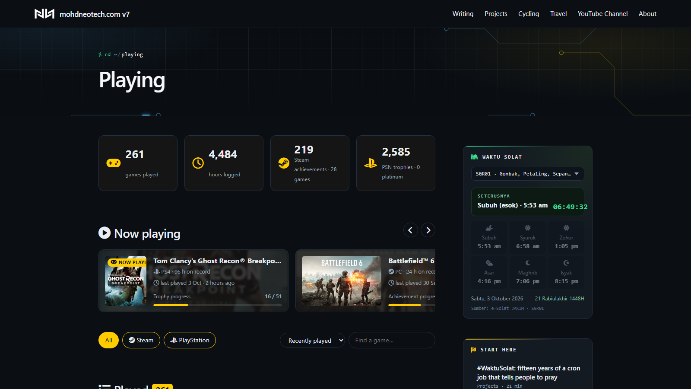The height and width of the screenshot is (389, 691).
Task: Click the Syuruk sunrise icon
Action: pos(527,228)
